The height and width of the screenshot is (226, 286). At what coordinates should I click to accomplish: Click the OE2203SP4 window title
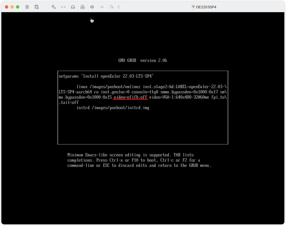coord(206,7)
